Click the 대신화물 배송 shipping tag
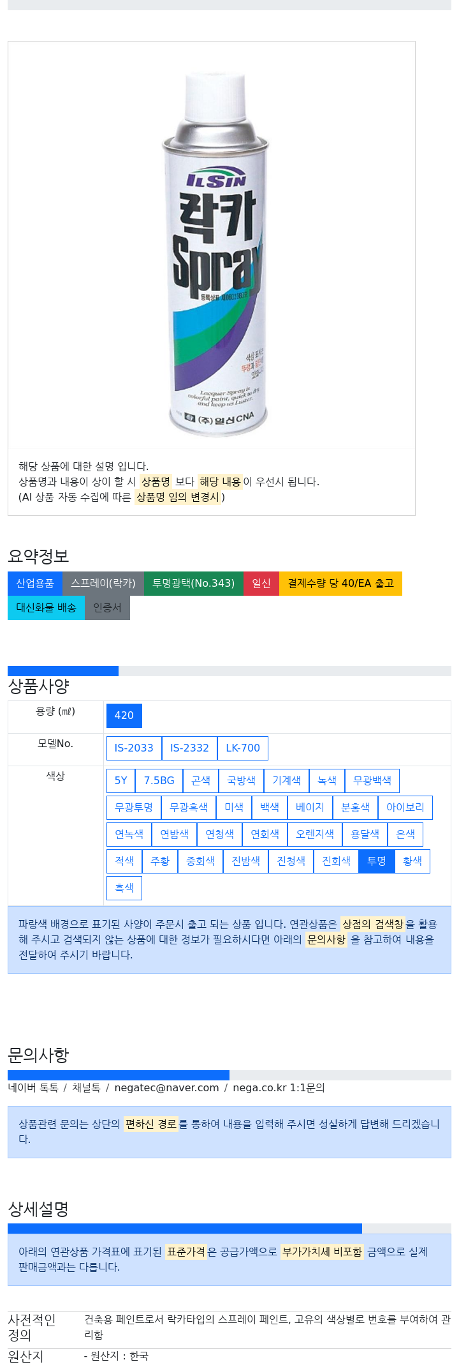The image size is (459, 1369). tap(46, 608)
